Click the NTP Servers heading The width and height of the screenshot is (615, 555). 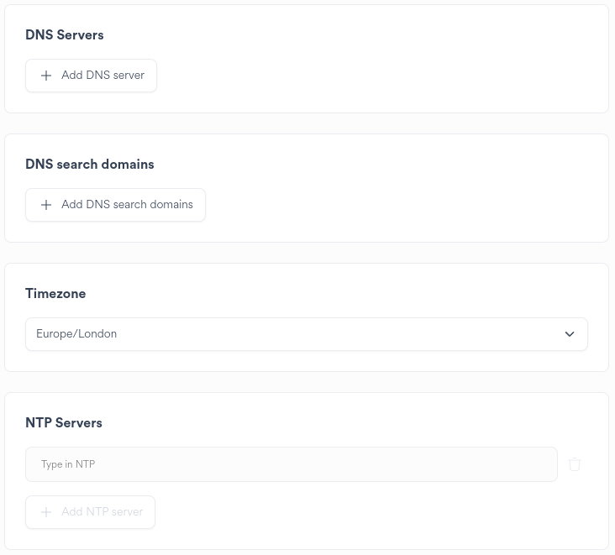(64, 423)
